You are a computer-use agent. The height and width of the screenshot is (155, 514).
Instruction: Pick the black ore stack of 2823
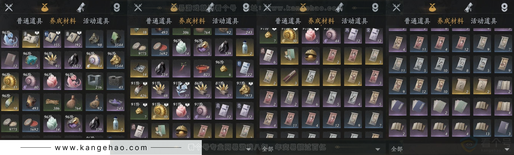[x=73, y=60]
